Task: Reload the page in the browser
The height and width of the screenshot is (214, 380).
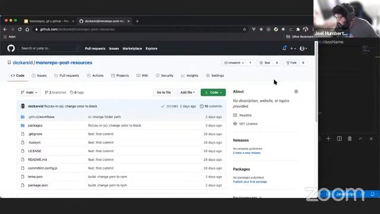Action: 20,29
